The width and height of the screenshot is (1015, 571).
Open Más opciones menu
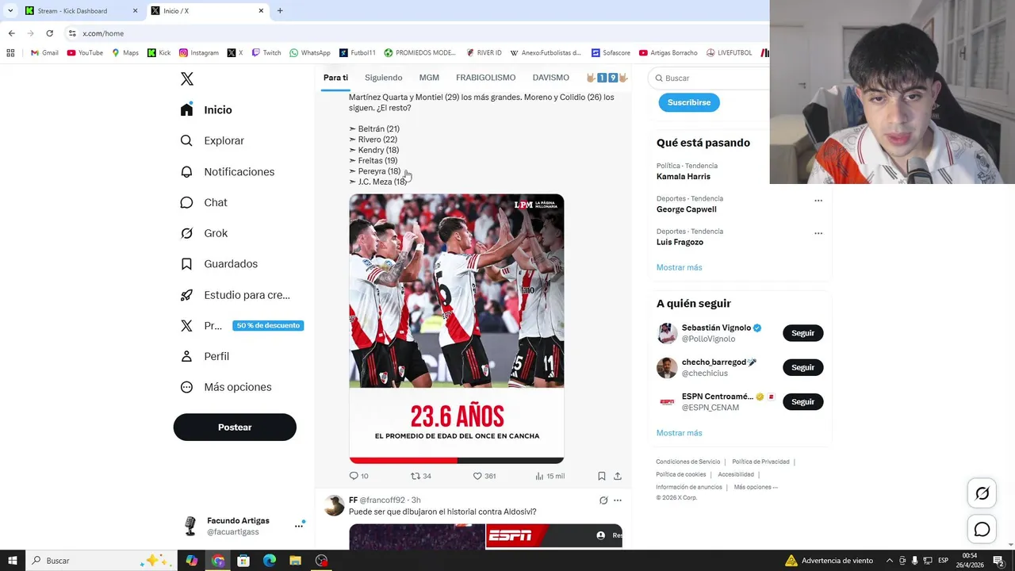tap(226, 387)
